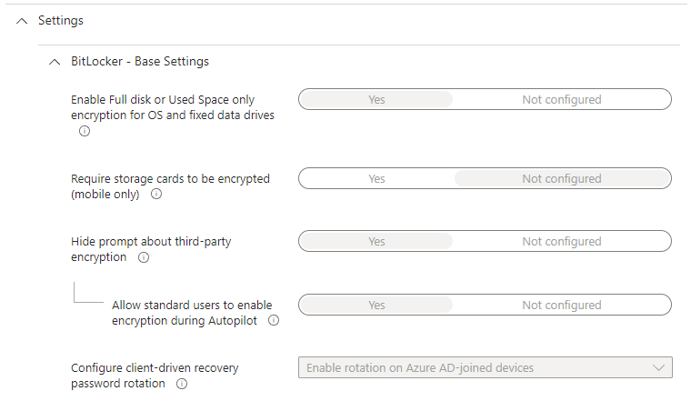This screenshot has width=691, height=401.
Task: Click the Settings section heading
Action: click(x=61, y=21)
